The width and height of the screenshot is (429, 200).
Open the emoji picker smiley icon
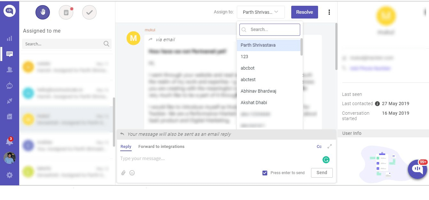(x=132, y=173)
